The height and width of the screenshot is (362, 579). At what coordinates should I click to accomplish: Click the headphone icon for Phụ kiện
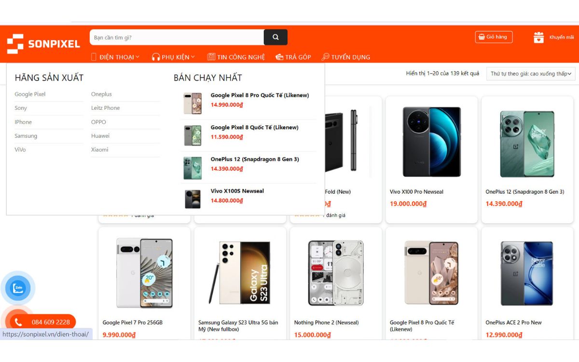[156, 57]
